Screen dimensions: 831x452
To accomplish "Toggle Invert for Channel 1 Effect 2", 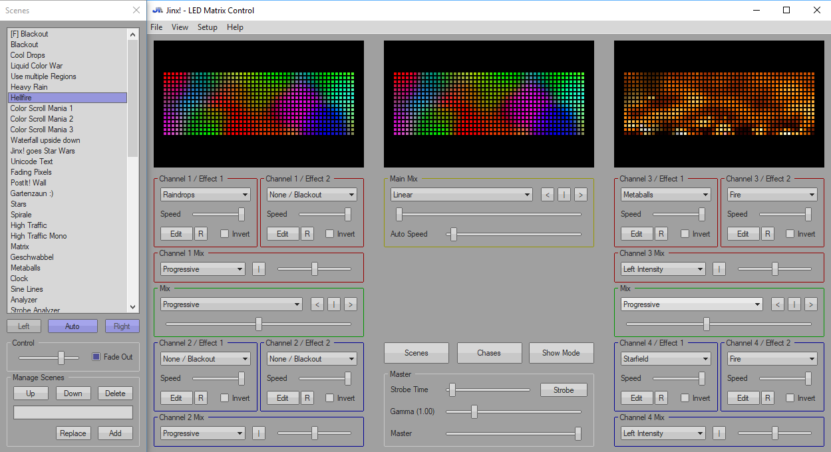I will 330,234.
